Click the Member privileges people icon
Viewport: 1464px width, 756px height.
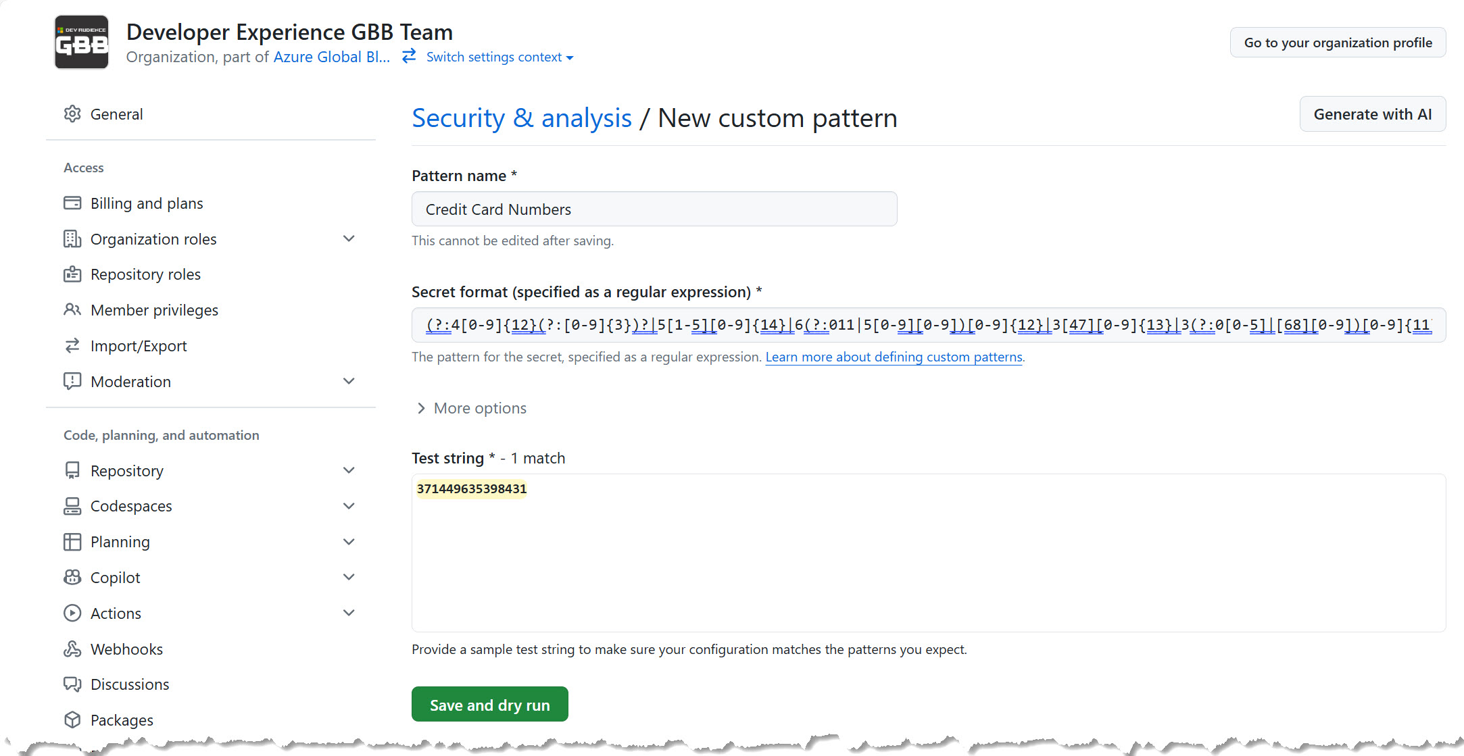(73, 309)
